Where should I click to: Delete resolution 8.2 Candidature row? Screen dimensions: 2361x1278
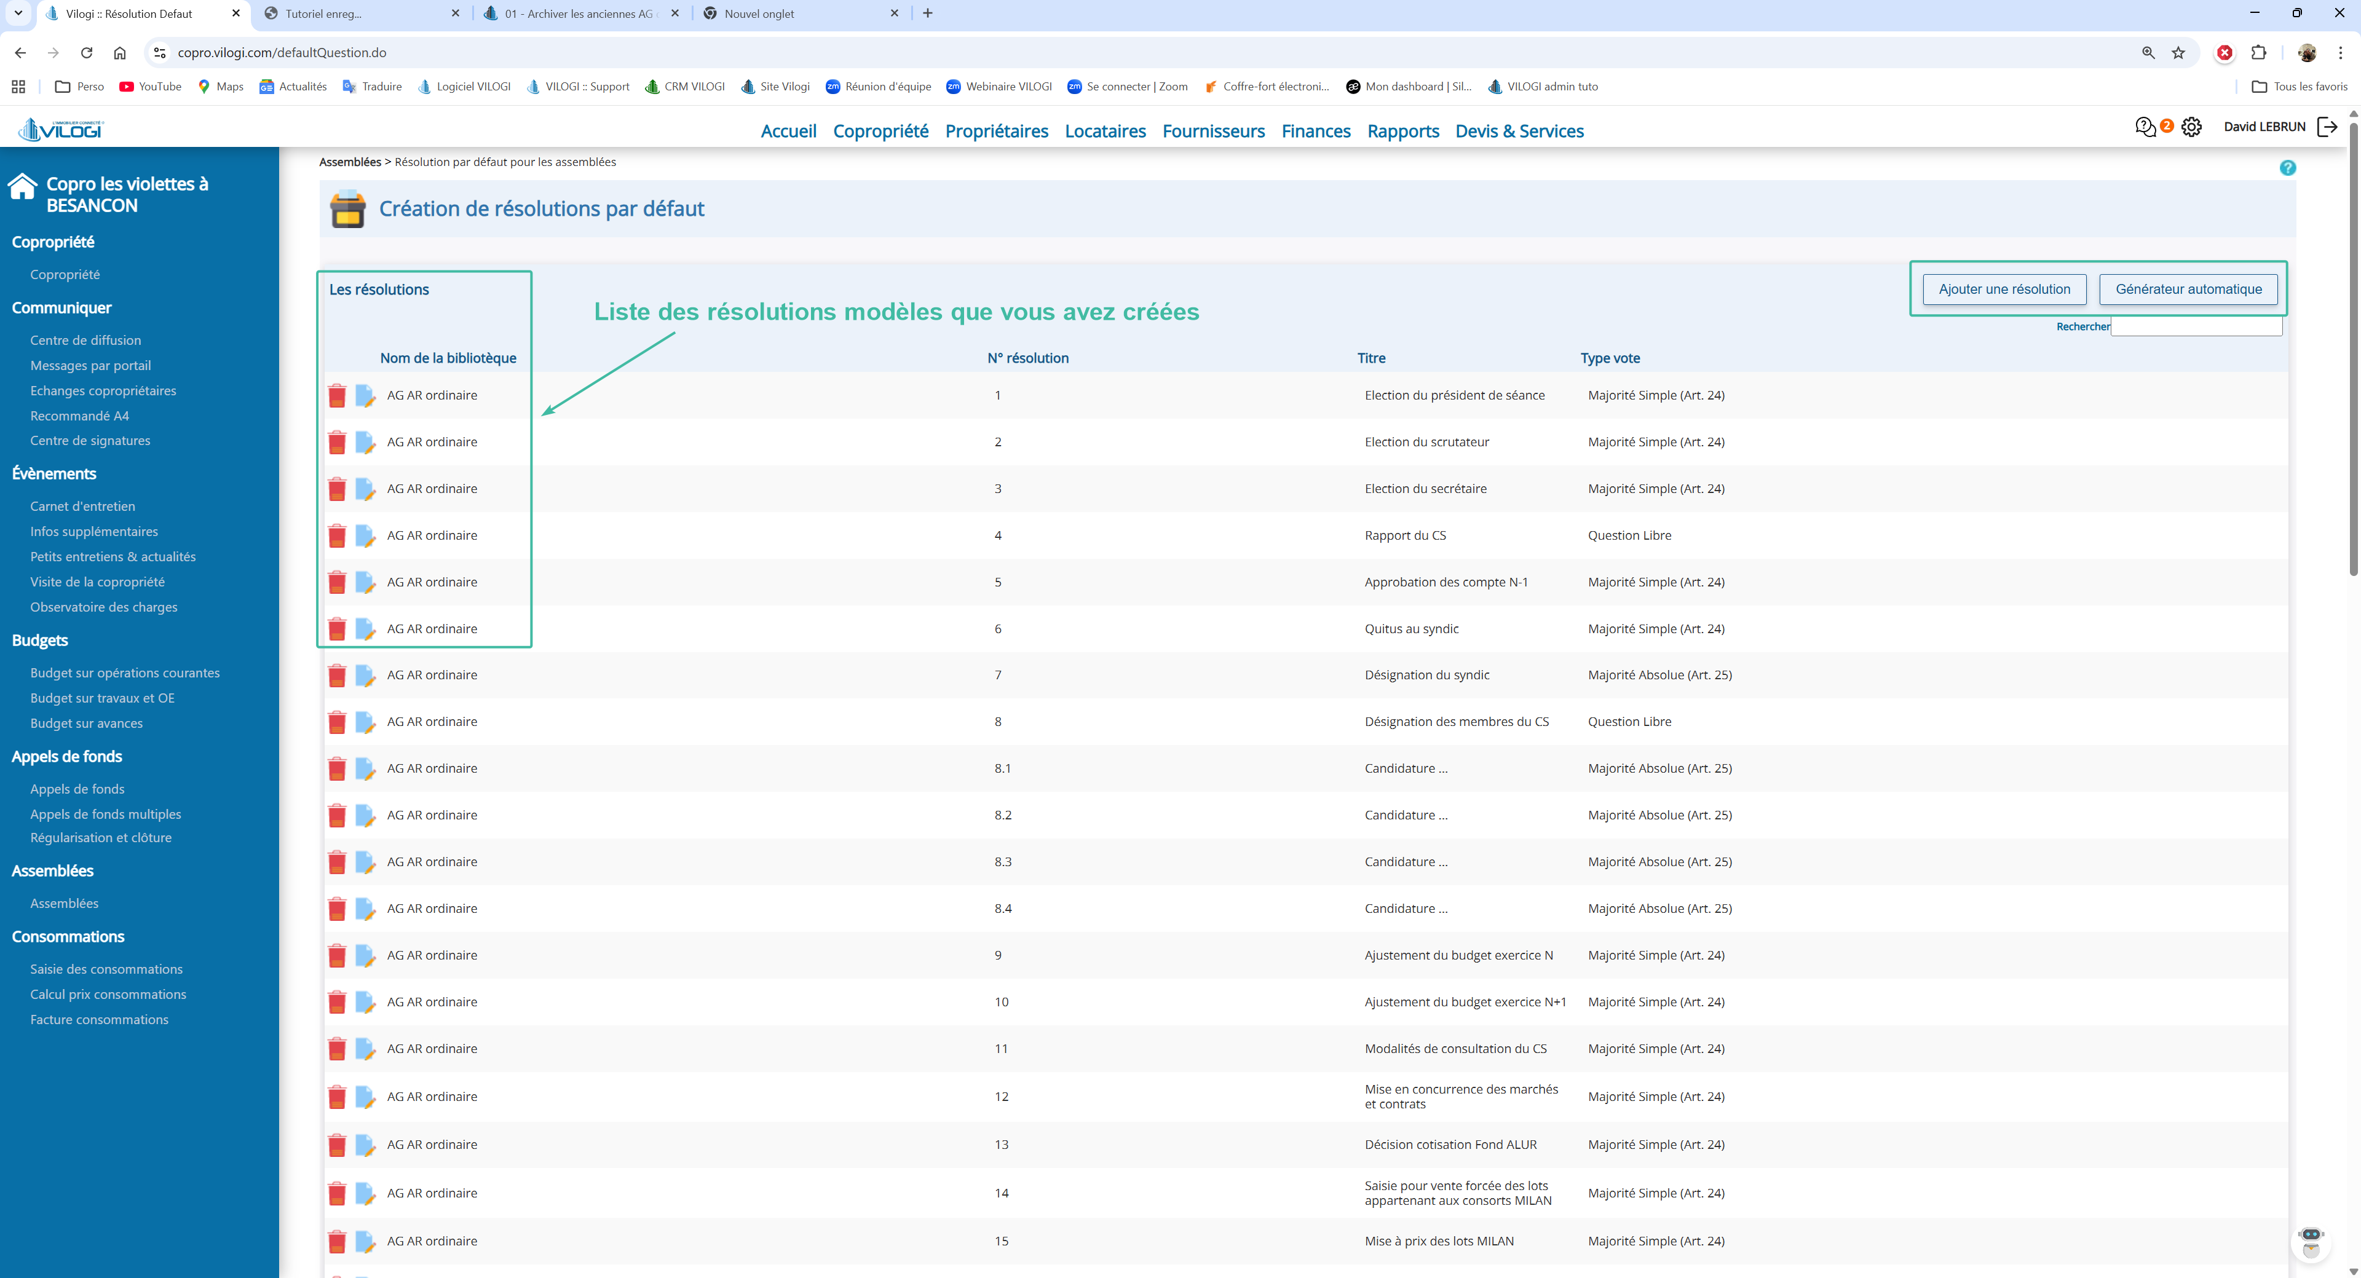tap(338, 815)
